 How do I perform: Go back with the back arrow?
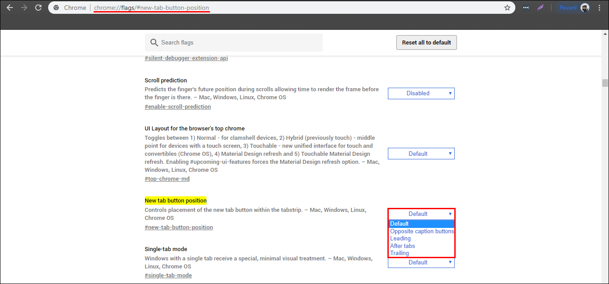[x=10, y=8]
